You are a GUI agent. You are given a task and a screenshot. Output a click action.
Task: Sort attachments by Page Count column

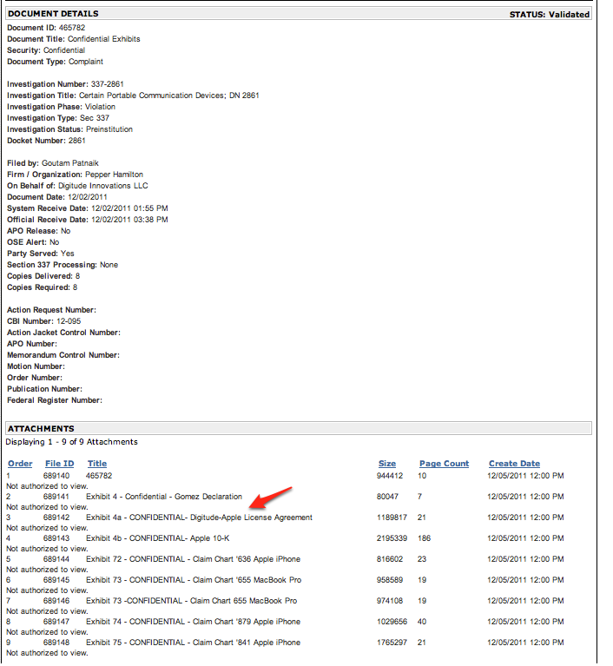444,464
